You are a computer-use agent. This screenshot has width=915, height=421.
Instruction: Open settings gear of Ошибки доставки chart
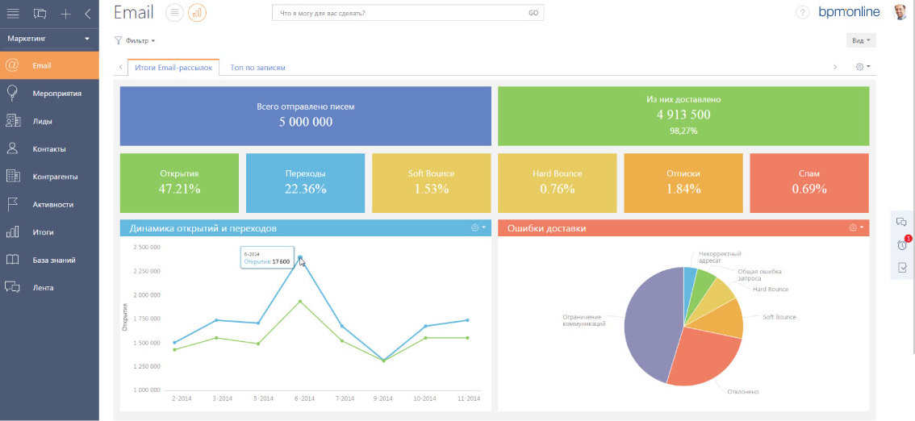click(855, 228)
